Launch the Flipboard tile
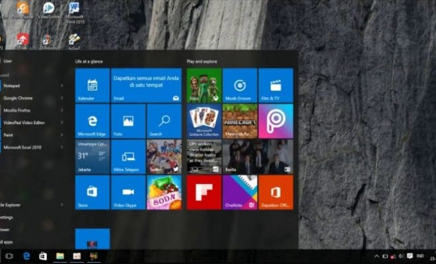The height and width of the screenshot is (264, 436). pyautogui.click(x=204, y=192)
